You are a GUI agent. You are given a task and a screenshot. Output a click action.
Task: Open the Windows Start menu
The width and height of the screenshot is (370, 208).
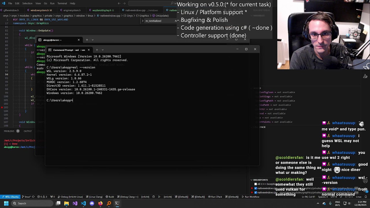click(6, 203)
